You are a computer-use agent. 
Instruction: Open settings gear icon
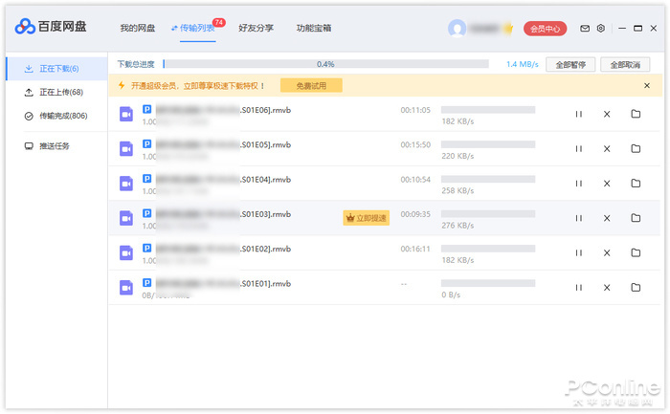click(600, 29)
